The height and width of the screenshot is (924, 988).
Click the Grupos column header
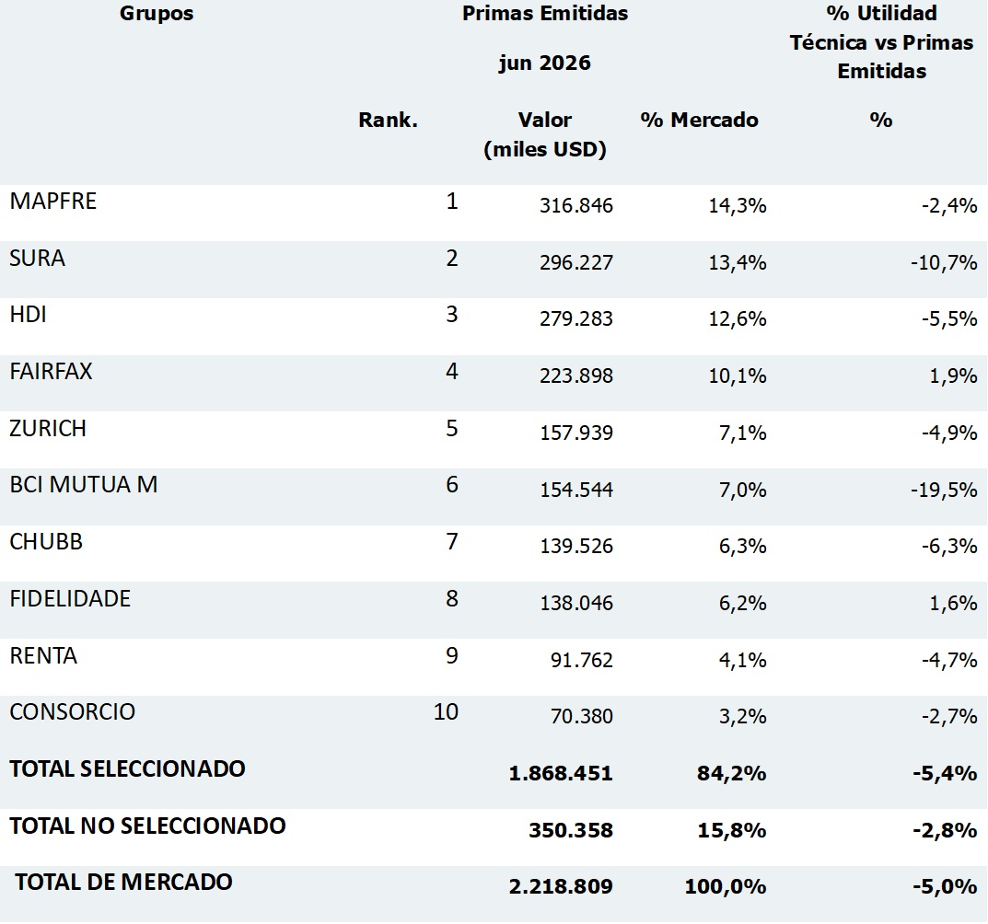tap(157, 14)
